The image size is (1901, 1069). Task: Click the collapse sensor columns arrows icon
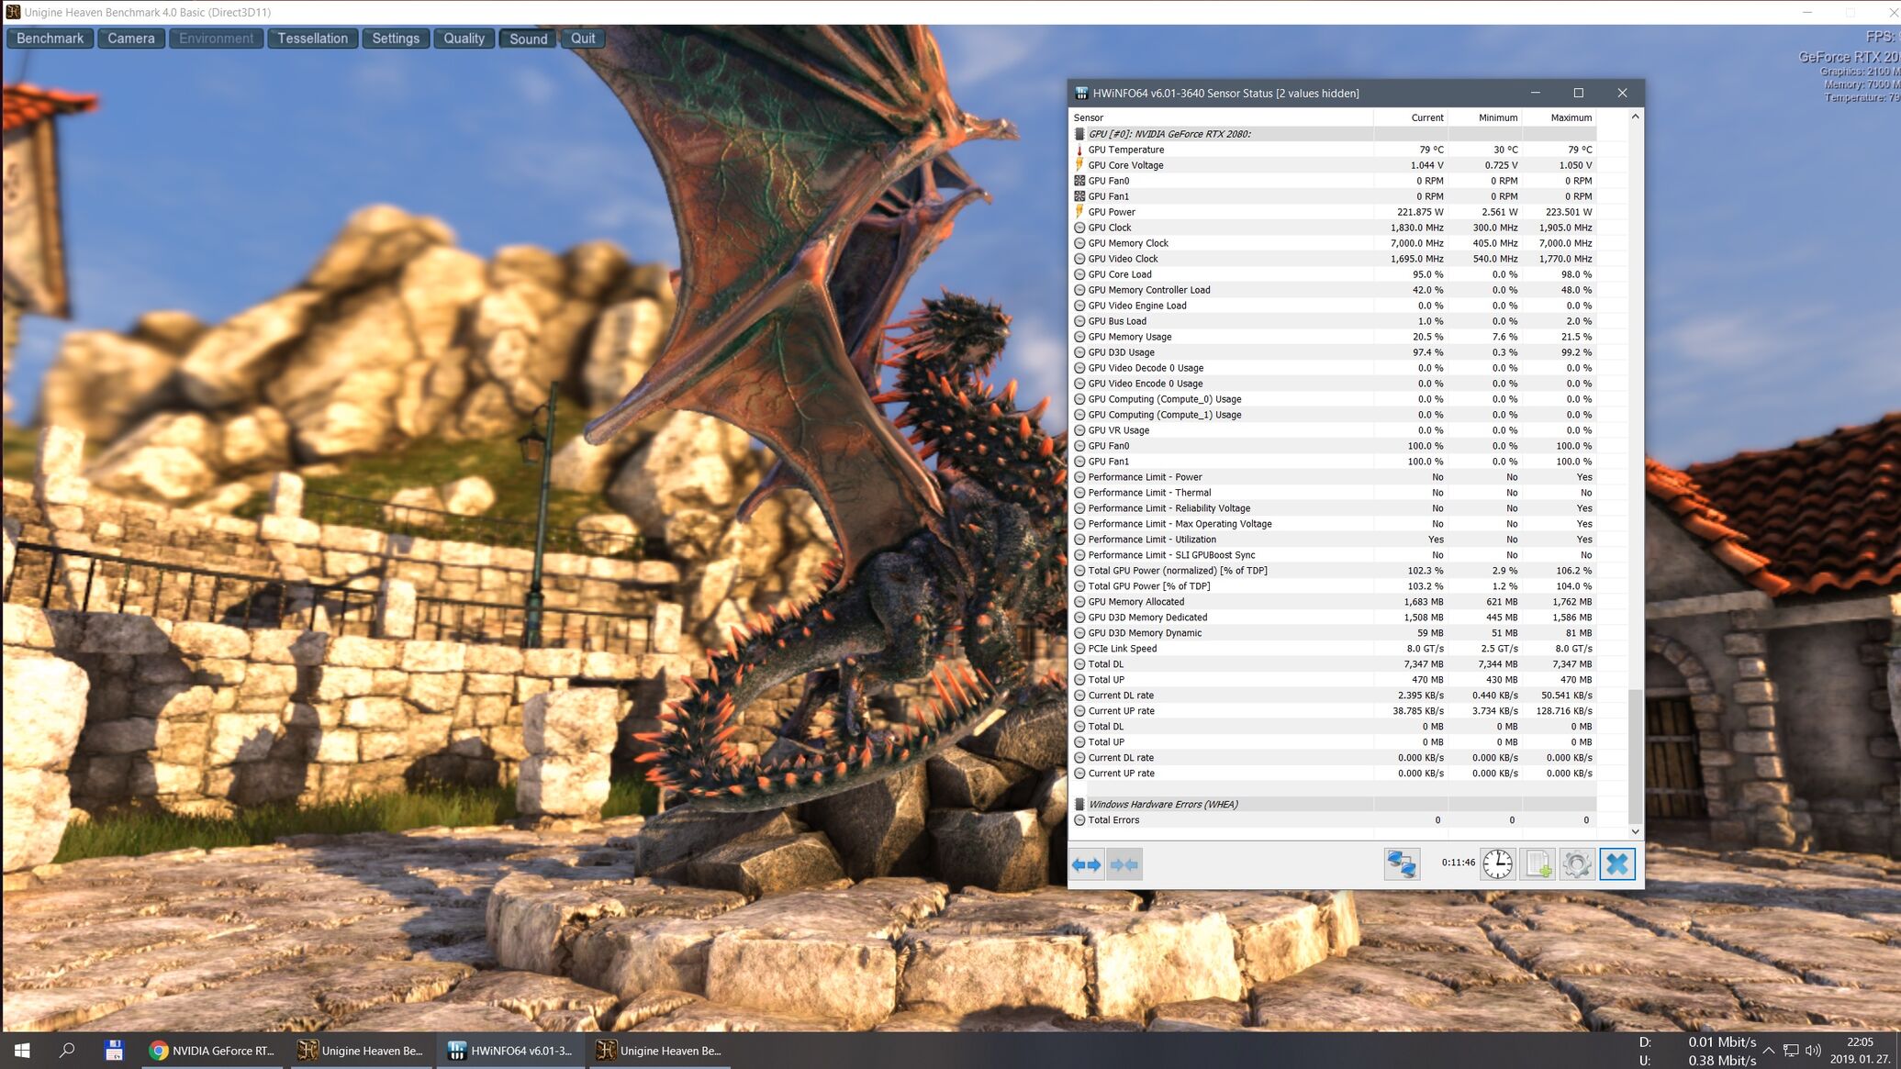tap(1124, 864)
